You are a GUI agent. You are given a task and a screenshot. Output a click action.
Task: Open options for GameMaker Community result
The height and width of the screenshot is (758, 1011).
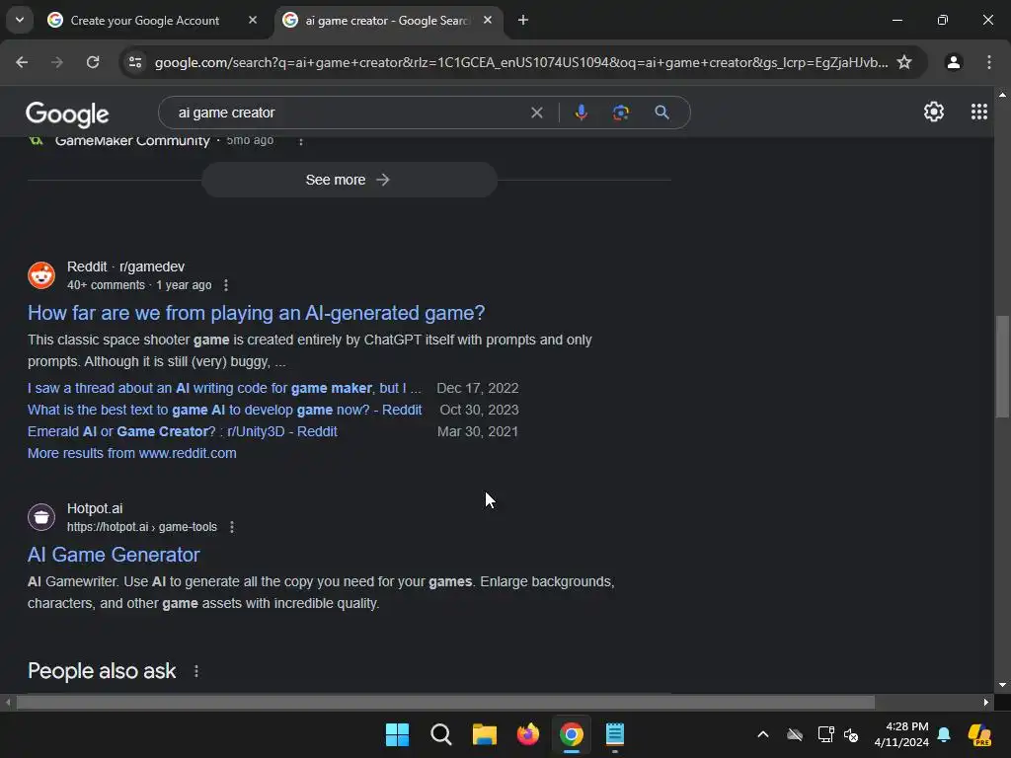point(300,140)
